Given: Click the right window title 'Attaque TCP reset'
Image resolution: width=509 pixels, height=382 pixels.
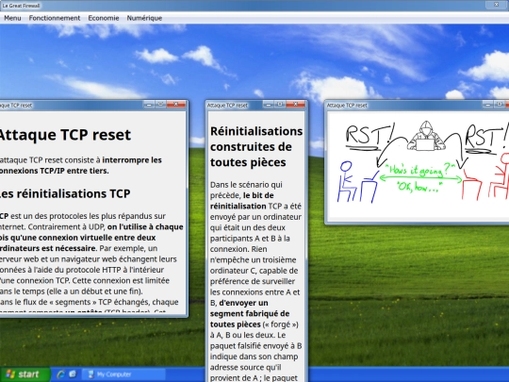Looking at the screenshot, I should coord(347,106).
